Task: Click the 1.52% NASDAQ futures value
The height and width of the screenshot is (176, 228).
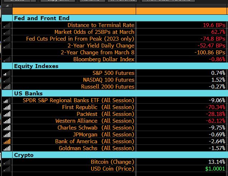Action: coord(218,80)
